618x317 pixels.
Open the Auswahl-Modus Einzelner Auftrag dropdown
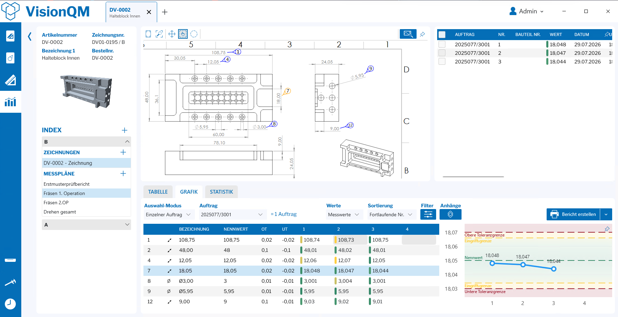pos(169,215)
